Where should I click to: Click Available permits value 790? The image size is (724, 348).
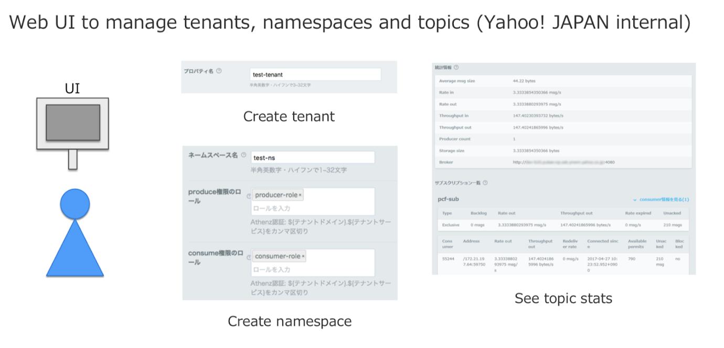click(x=631, y=258)
